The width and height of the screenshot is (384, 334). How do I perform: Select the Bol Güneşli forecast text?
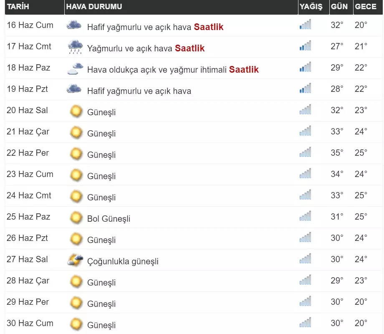[x=109, y=219]
